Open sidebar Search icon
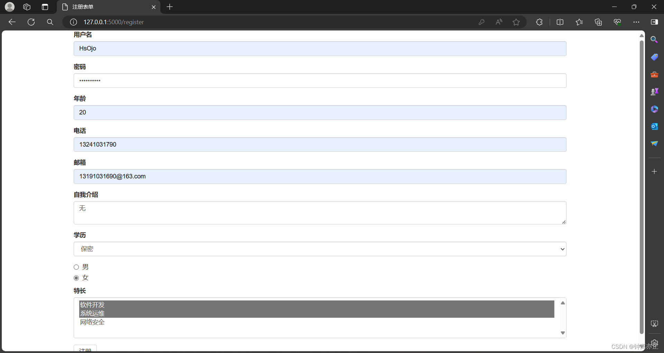Viewport: 664px width, 353px height. point(655,39)
